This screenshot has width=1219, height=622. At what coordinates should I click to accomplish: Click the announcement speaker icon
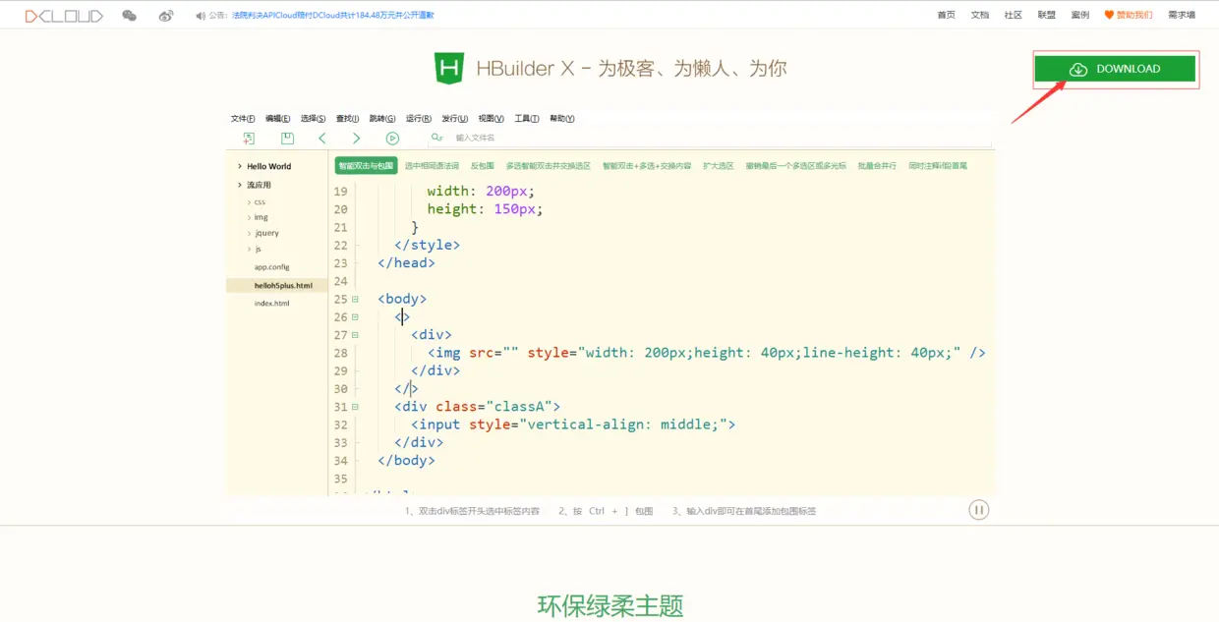201,16
